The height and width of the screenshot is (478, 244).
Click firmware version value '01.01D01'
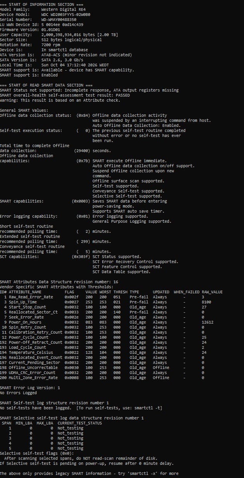51,29
